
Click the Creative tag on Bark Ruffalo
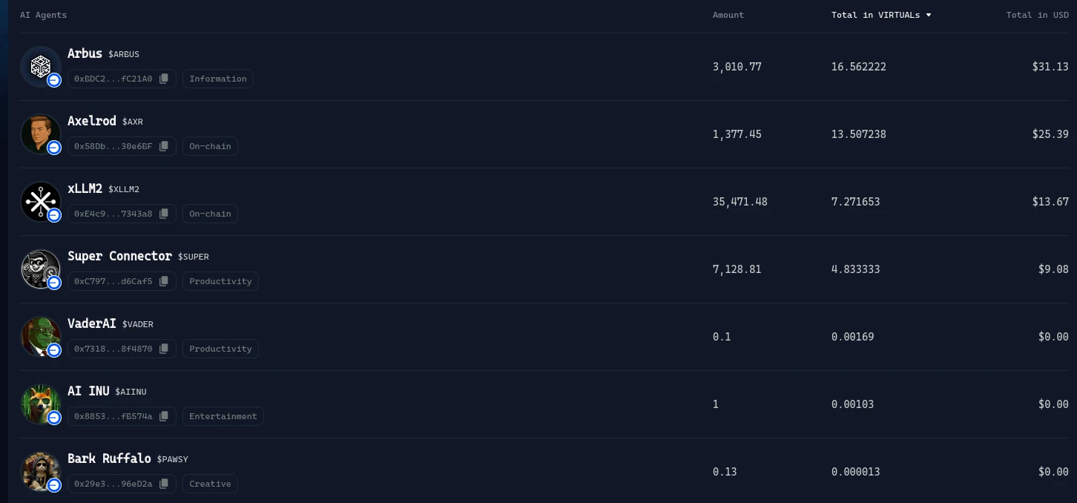pyautogui.click(x=210, y=484)
